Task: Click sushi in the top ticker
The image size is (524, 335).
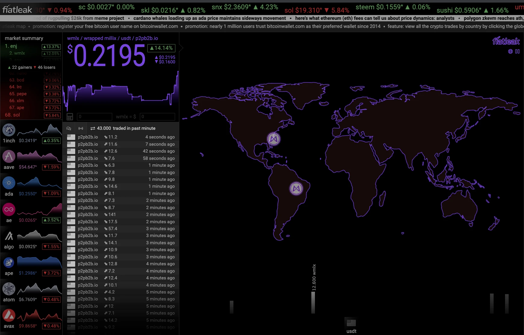Action: pos(472,10)
